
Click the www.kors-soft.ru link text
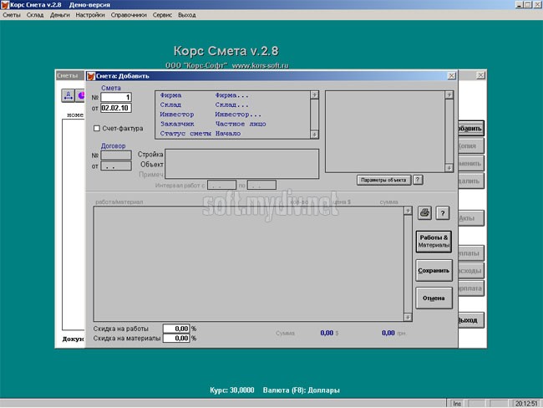[260, 65]
